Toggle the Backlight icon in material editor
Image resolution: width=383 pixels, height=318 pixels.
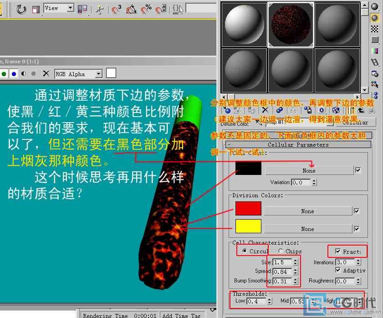tap(375, 18)
